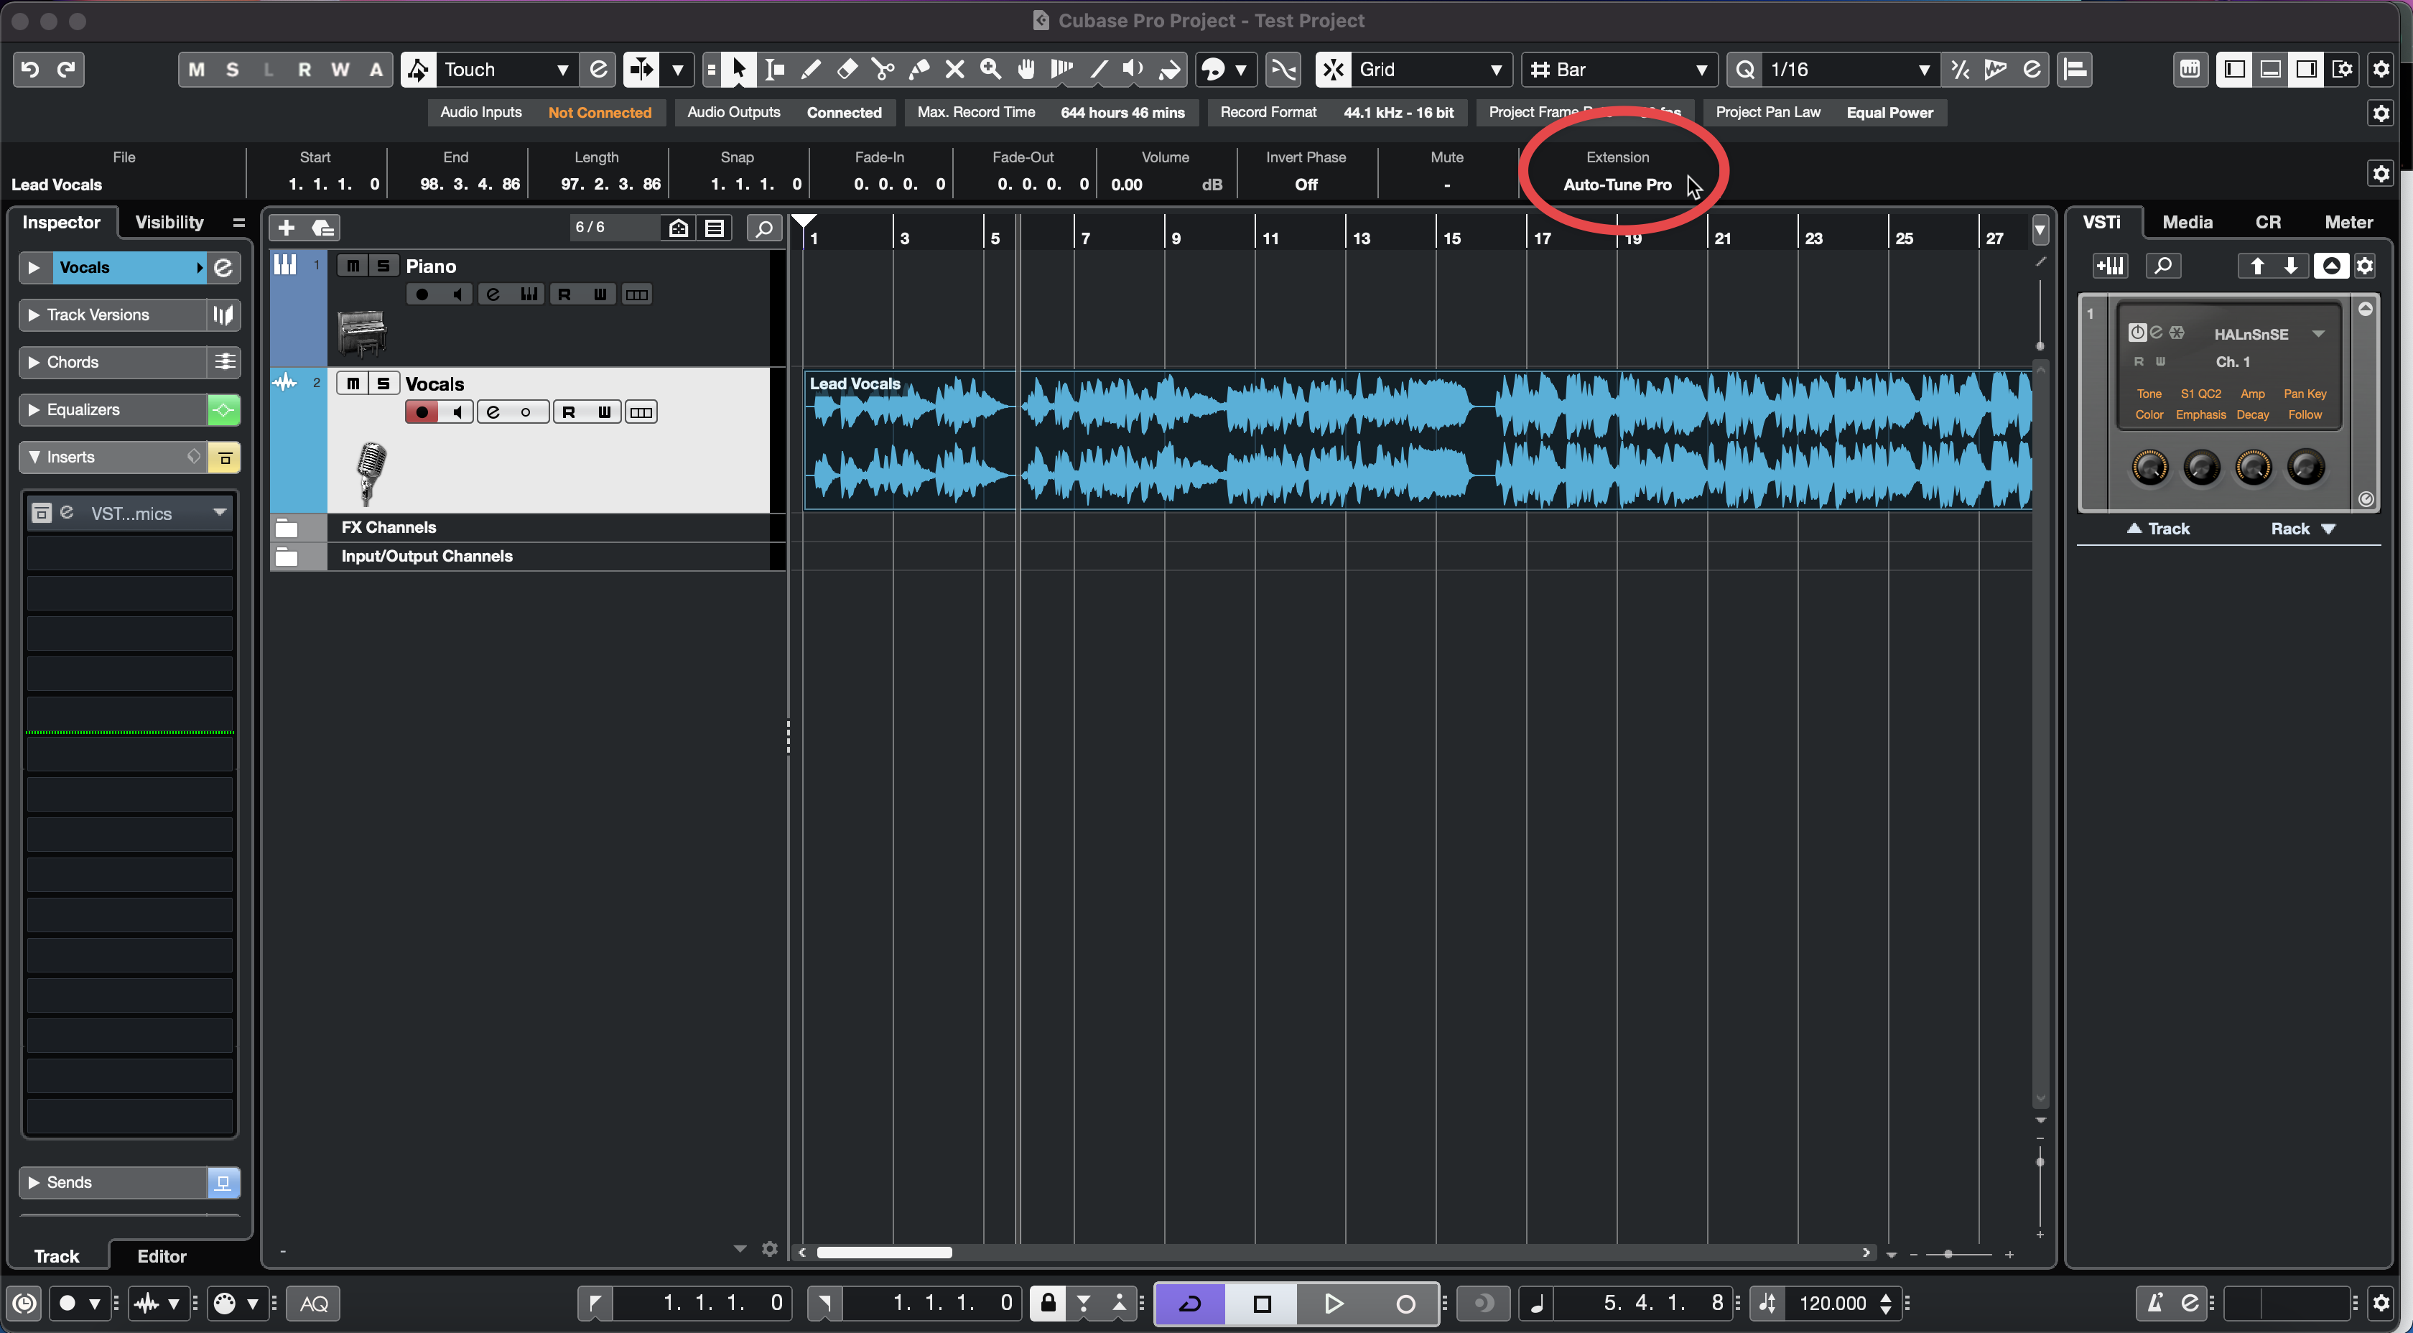
Task: Open the Auto-Tune Pro extension entry
Action: tap(1618, 184)
